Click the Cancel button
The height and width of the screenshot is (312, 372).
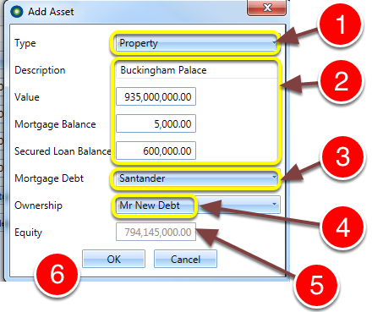click(x=185, y=259)
